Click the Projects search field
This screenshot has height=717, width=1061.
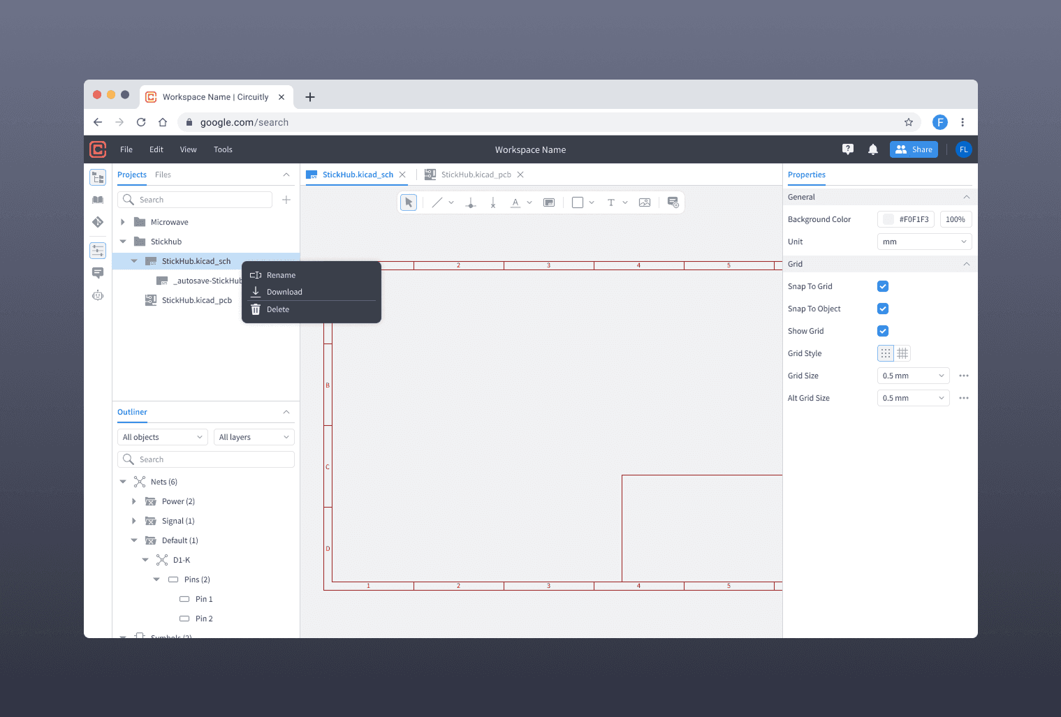tap(195, 200)
